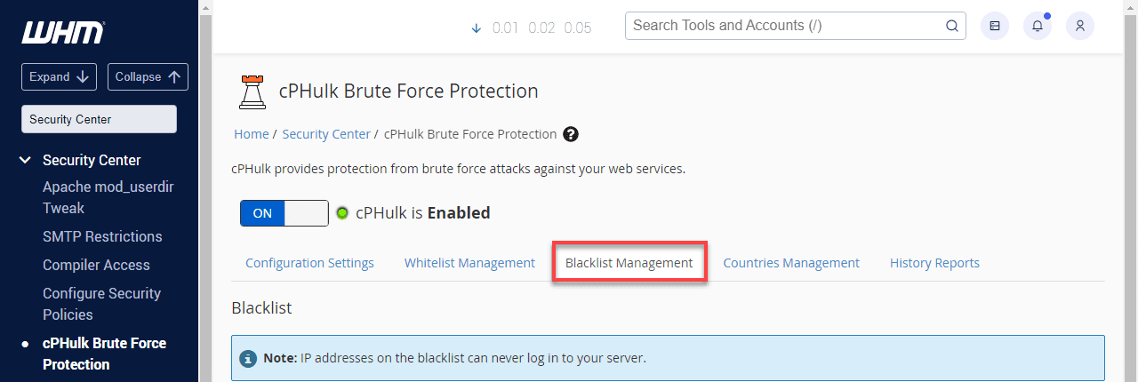Image resolution: width=1138 pixels, height=382 pixels.
Task: Open the user account menu icon
Action: tap(1080, 26)
